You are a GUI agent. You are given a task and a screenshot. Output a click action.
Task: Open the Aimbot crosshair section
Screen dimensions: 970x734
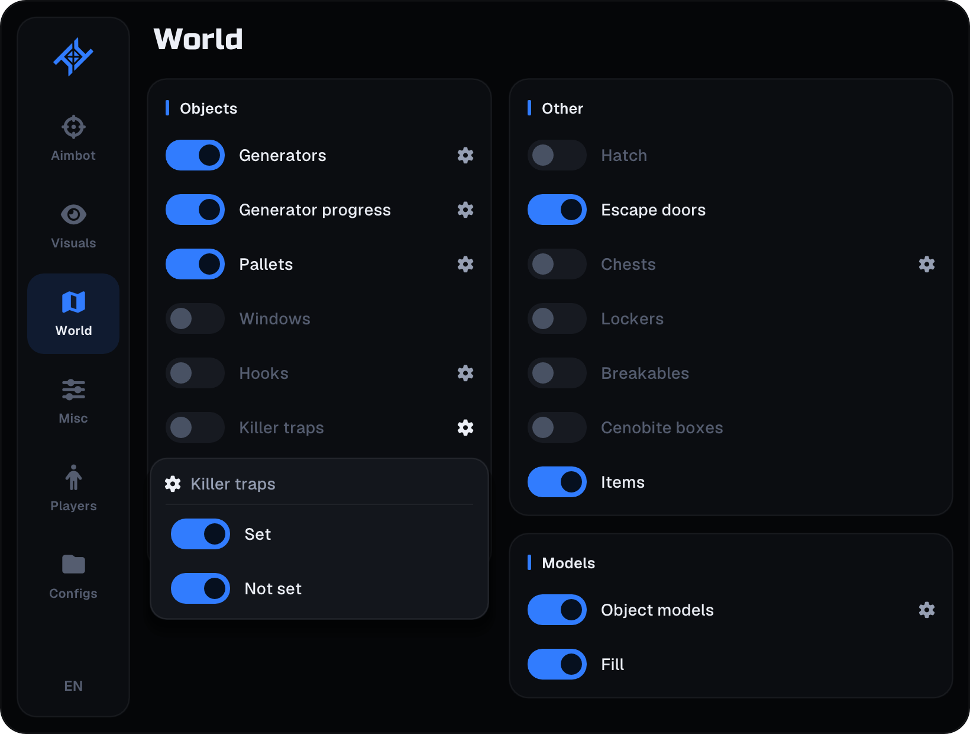[73, 139]
